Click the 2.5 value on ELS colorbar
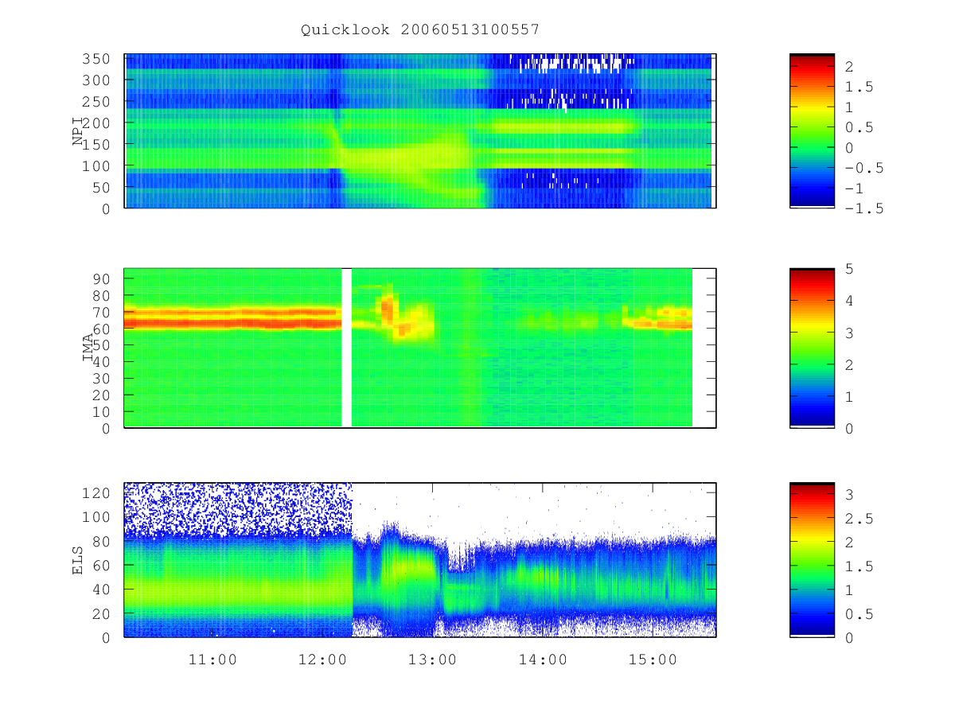This screenshot has width=955, height=716. click(858, 519)
